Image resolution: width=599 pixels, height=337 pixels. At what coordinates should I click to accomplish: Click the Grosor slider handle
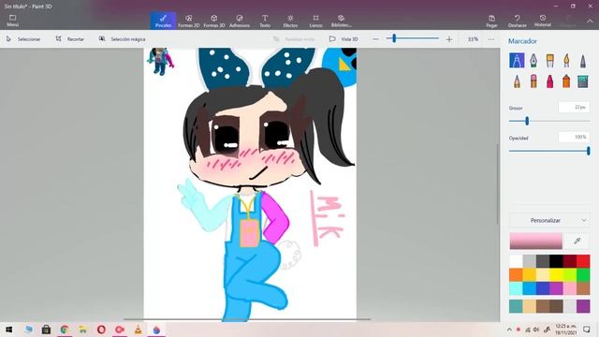click(x=527, y=121)
